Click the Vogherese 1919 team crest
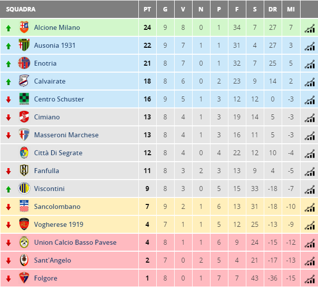Image resolution: width=318 pixels, height=288 pixels. pos(24,224)
